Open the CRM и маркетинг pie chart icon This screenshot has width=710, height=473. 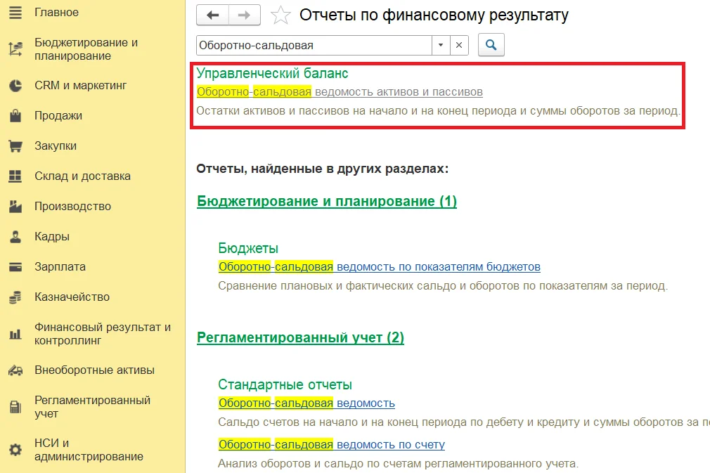pos(15,86)
